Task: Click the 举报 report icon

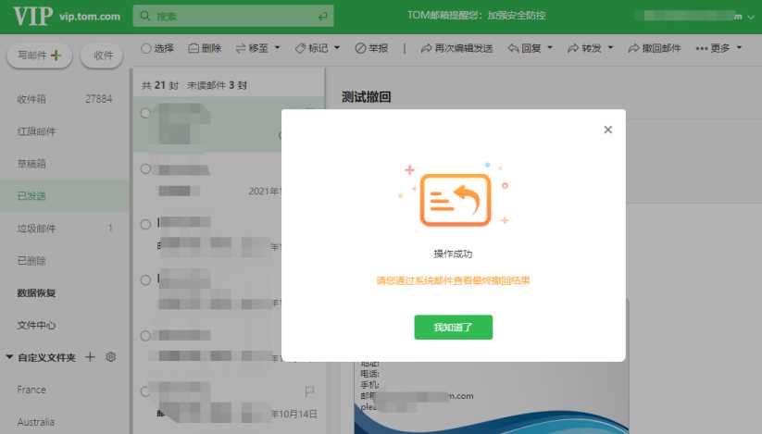Action: tap(361, 48)
